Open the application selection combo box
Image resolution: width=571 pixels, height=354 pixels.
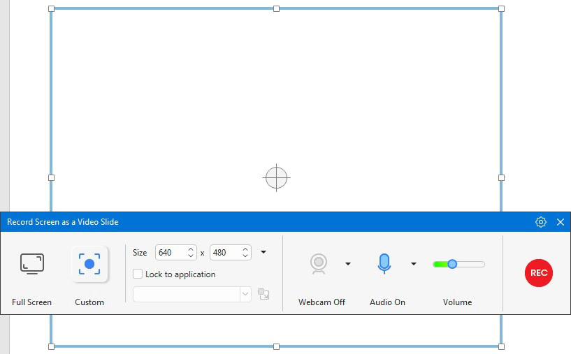192,294
